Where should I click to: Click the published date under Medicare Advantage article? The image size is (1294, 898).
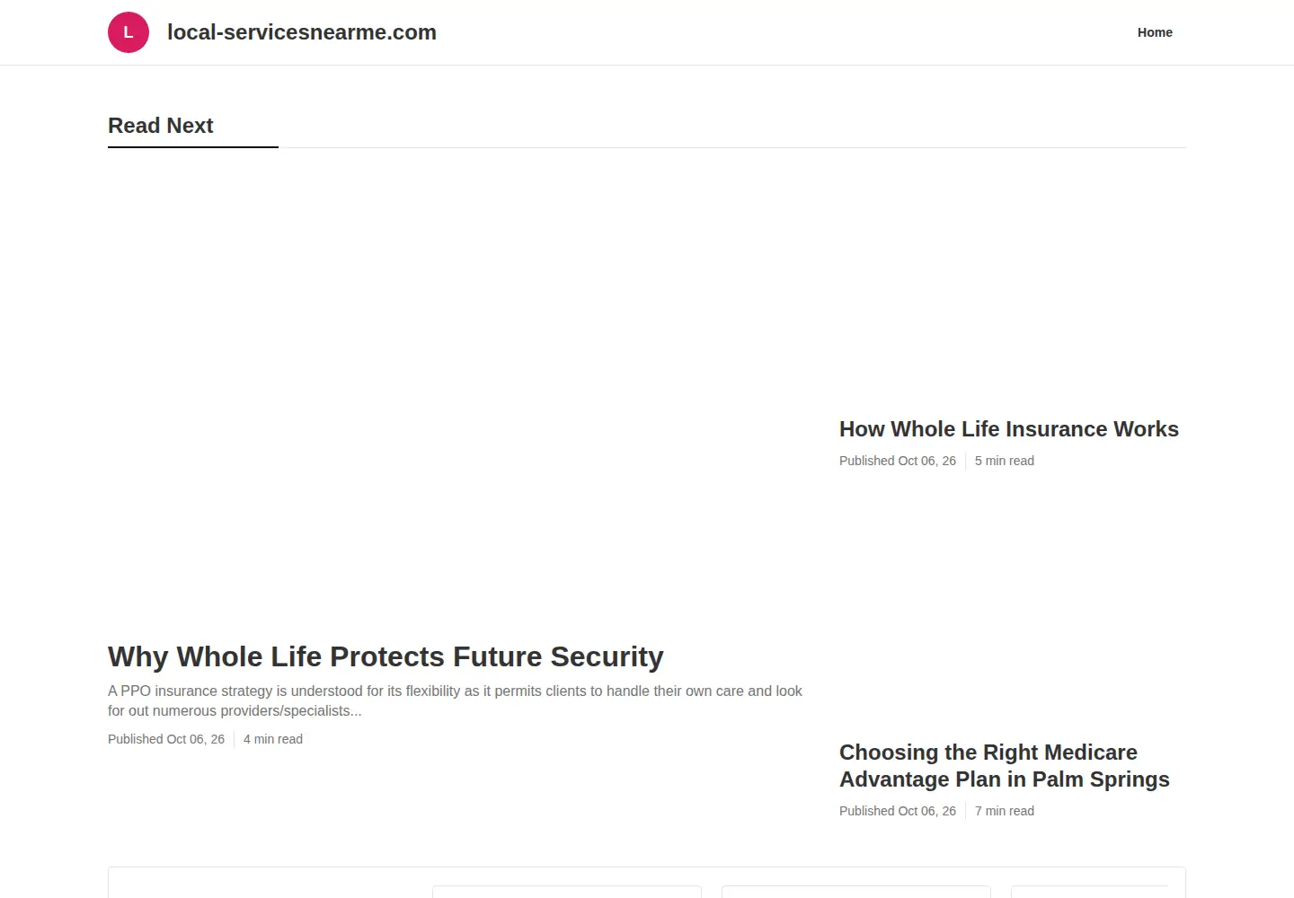898,811
